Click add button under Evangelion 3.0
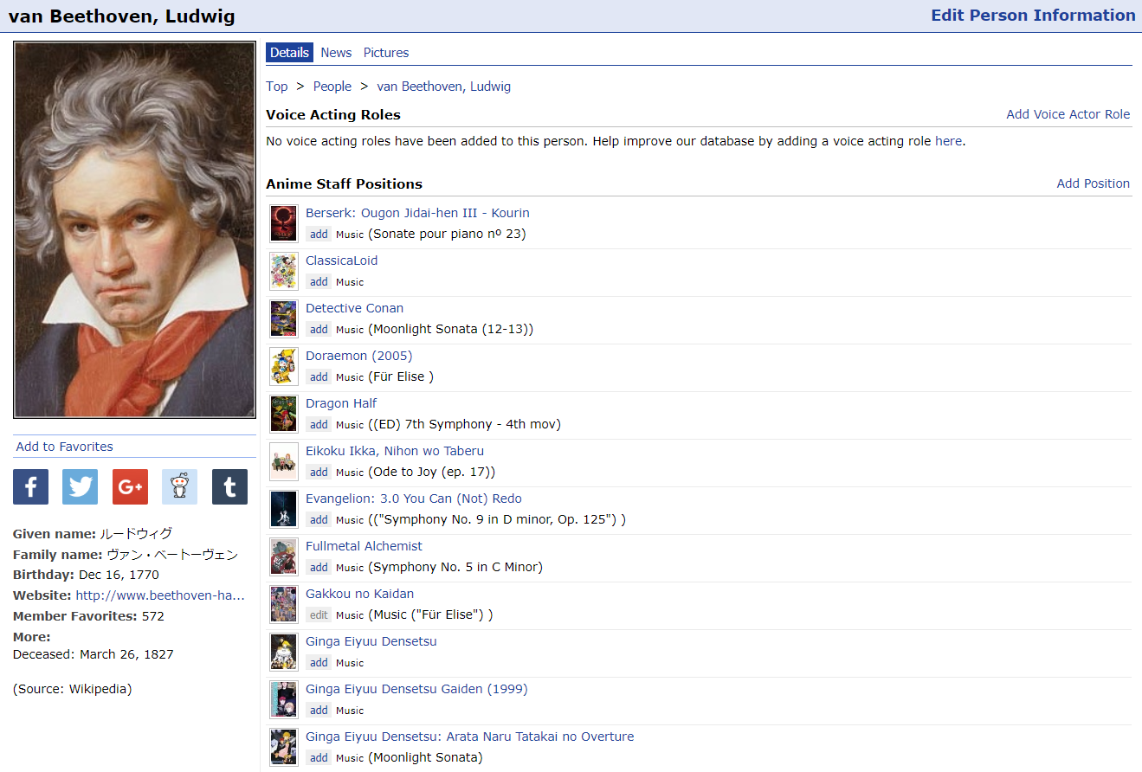Screen dimensions: 1142x772 [x=319, y=520]
